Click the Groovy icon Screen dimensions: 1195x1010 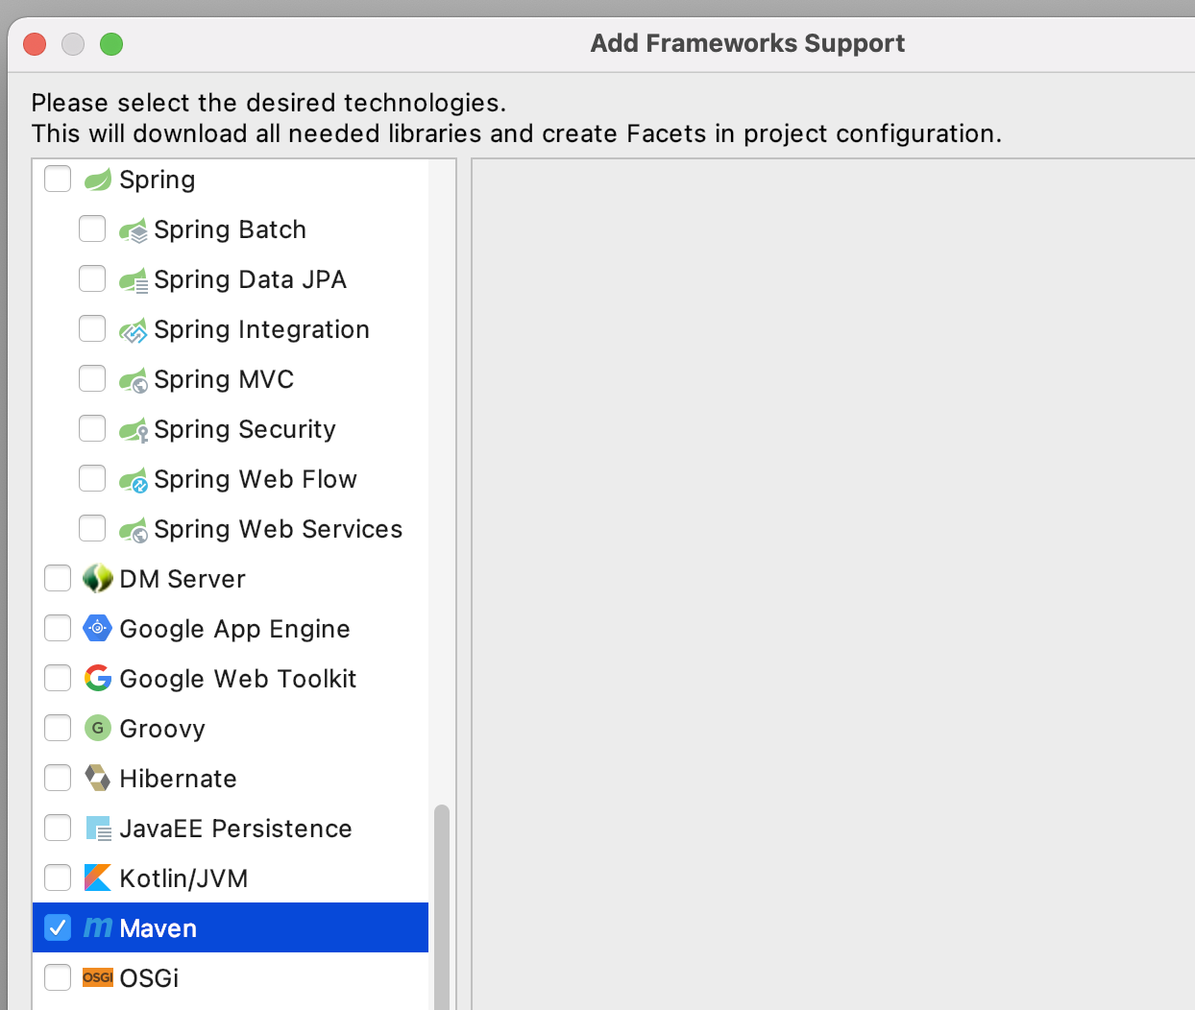pyautogui.click(x=98, y=729)
